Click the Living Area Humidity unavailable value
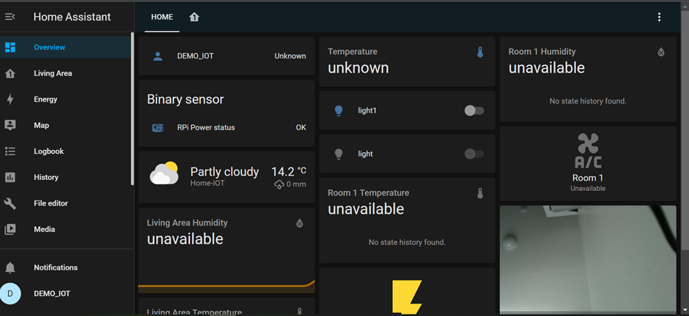The height and width of the screenshot is (316, 689). (x=185, y=239)
